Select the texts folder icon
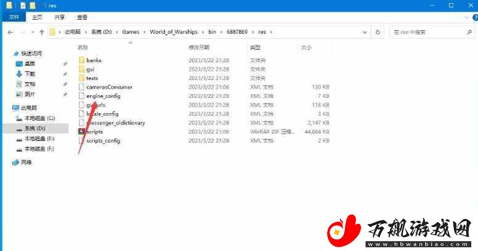Viewport: 478px width, 251px height. [81, 78]
